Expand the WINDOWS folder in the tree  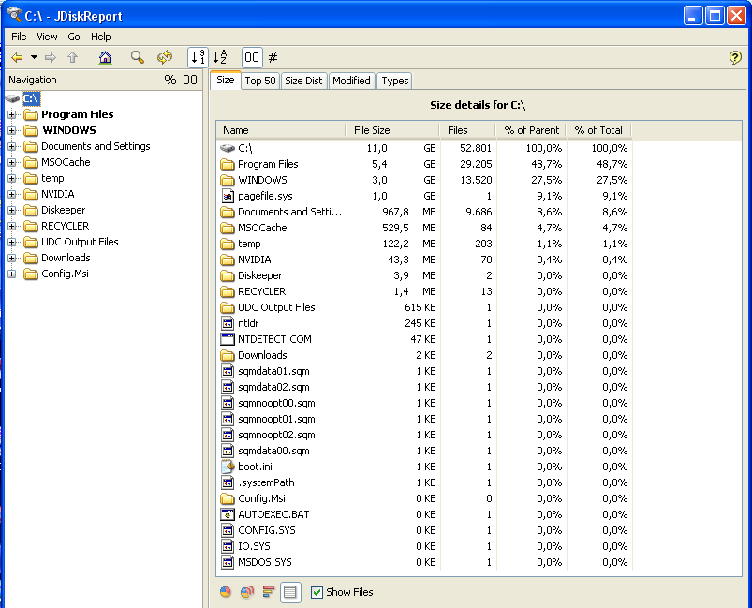click(12, 130)
